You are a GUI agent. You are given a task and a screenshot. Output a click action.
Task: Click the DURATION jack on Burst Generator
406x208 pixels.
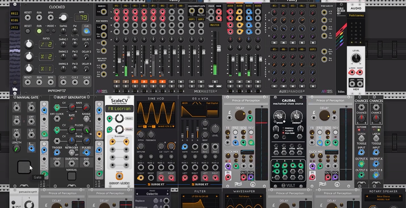(71, 164)
